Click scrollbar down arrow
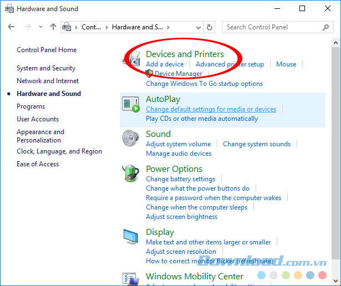 click(335, 281)
